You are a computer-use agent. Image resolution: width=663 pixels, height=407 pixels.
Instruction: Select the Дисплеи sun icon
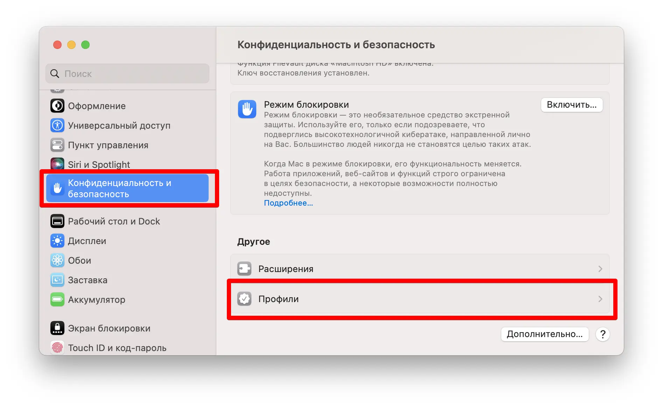pyautogui.click(x=57, y=241)
